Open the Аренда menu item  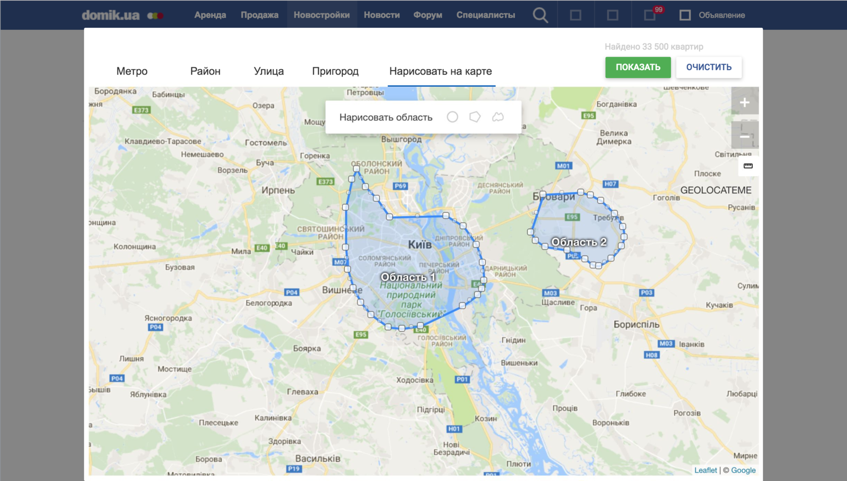[x=210, y=15]
